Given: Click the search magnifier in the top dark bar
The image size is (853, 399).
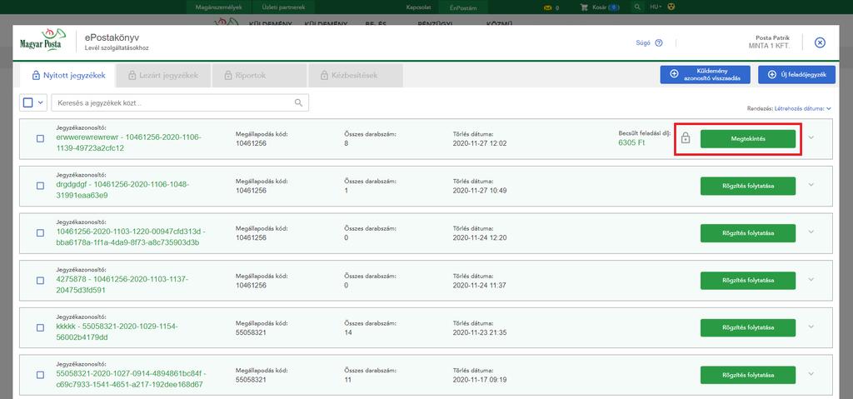Looking at the screenshot, I should (637, 7).
